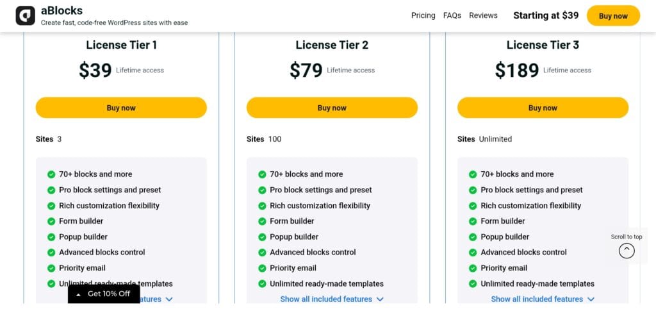Viewport: 656px width, 309px height.
Task: Click the green check beside Tier 1 Form builder
Action: 51,221
